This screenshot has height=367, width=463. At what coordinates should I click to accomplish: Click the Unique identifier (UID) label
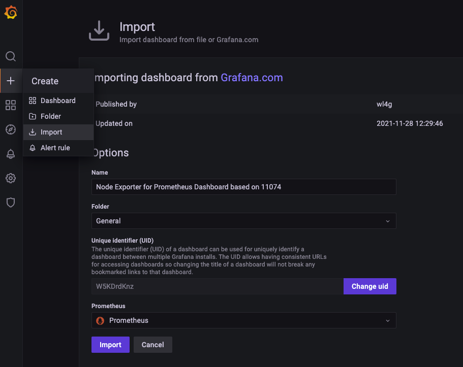coord(122,241)
